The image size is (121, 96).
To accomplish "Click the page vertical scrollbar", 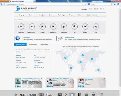I will point(120,47).
